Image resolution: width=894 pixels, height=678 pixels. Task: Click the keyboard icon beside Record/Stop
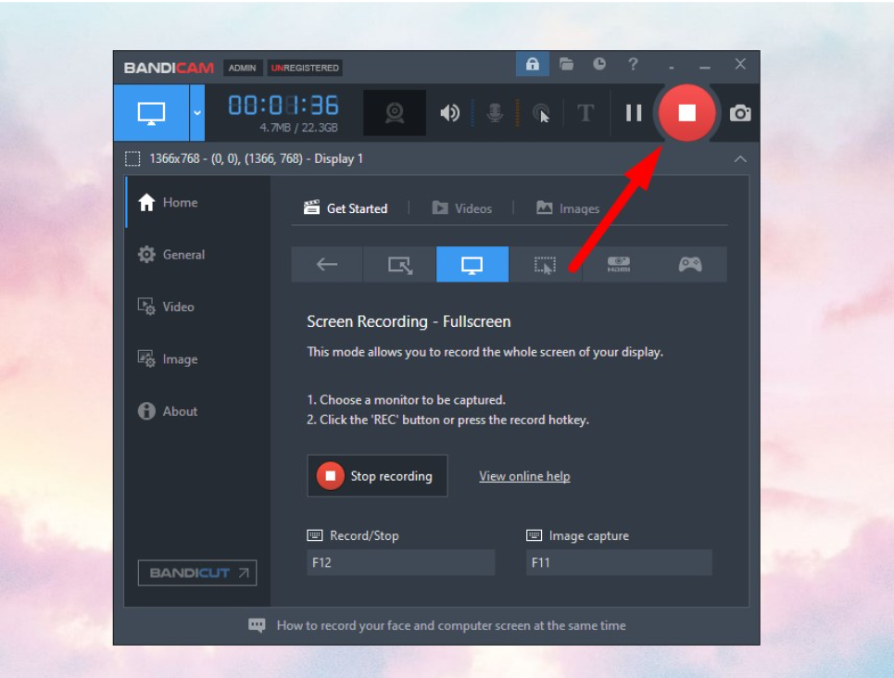pyautogui.click(x=315, y=534)
